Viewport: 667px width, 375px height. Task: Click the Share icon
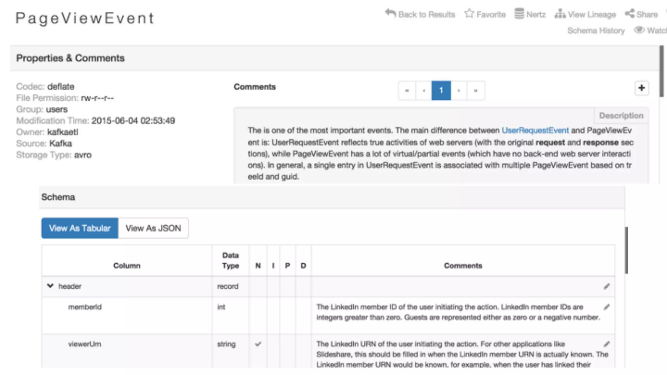click(x=630, y=14)
